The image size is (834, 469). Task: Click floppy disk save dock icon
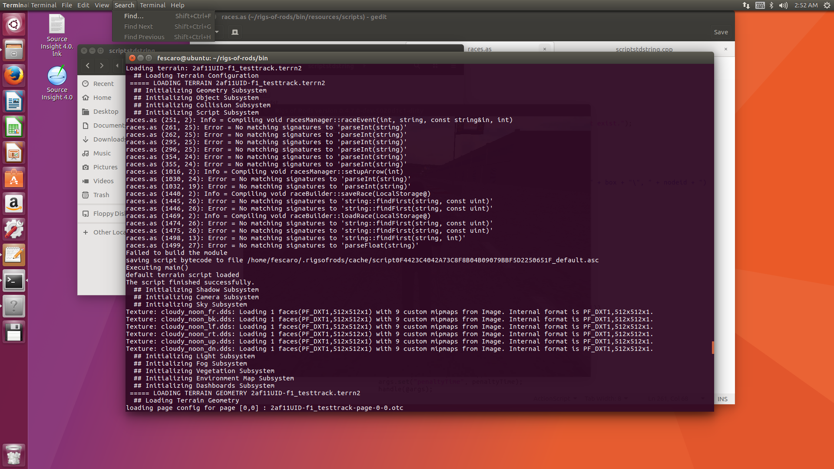(x=14, y=332)
